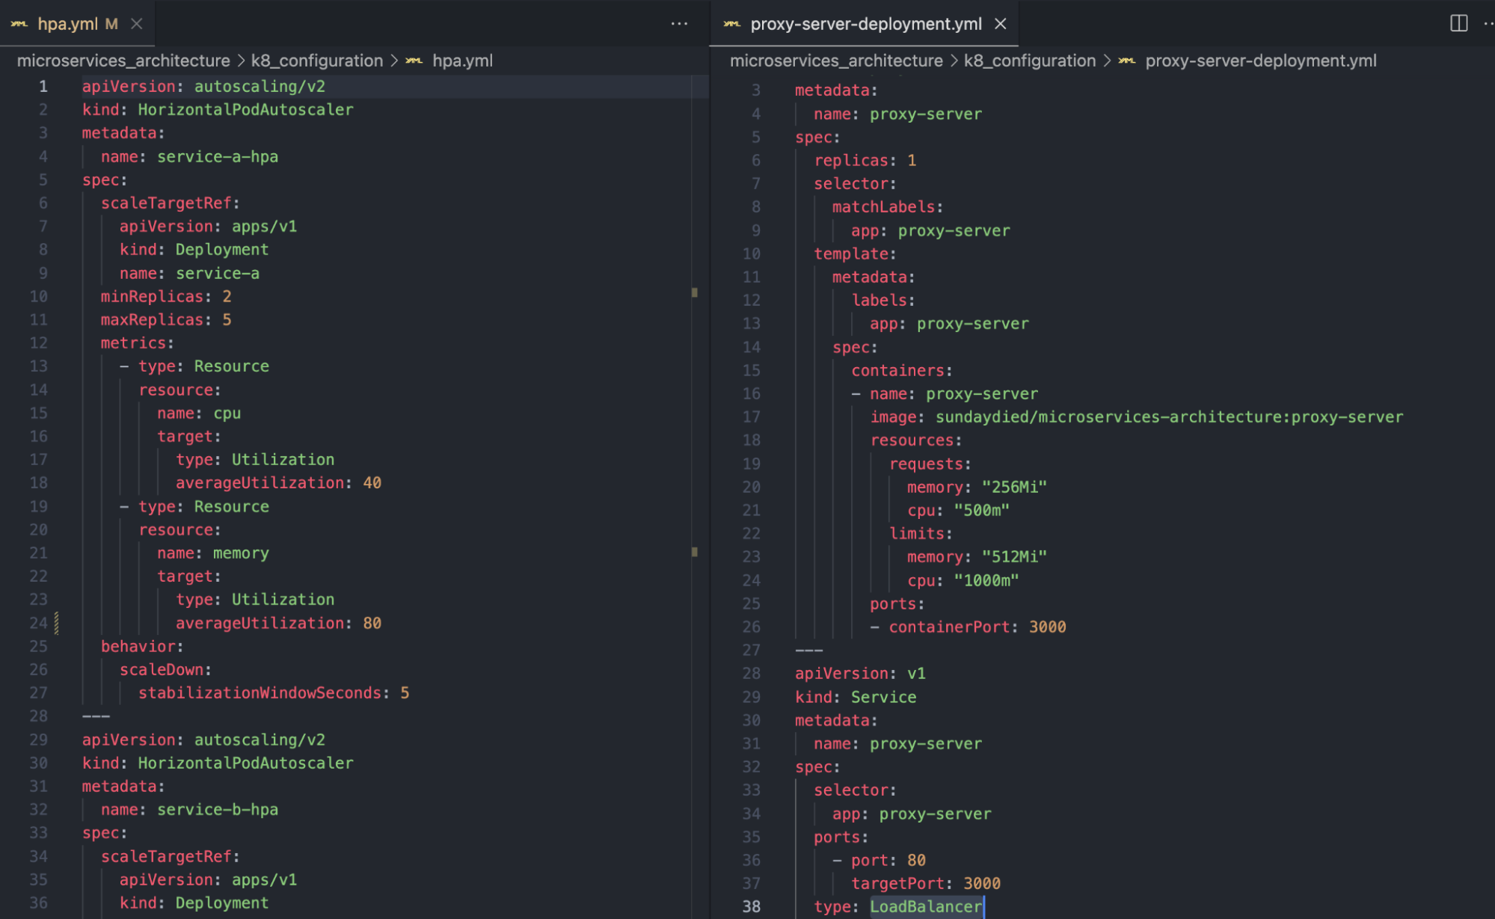Click k8_configuration in the left pane breadcrumb
1495x919 pixels.
[x=316, y=61]
